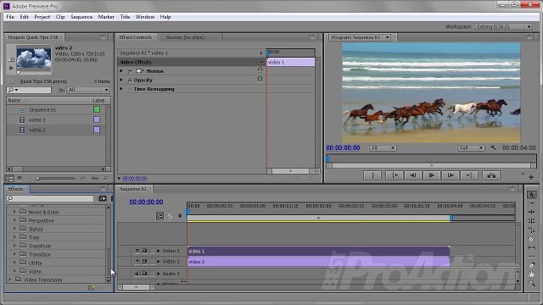Open Effect Controls panel menu icon

tap(311, 37)
